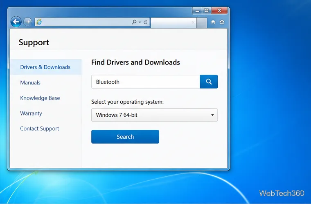Close the browser window with the red X
Image resolution: width=311 pixels, height=204 pixels.
219,11
